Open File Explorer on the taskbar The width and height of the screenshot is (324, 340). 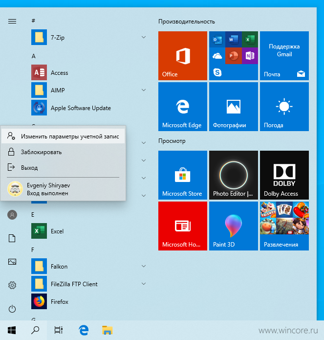click(107, 330)
